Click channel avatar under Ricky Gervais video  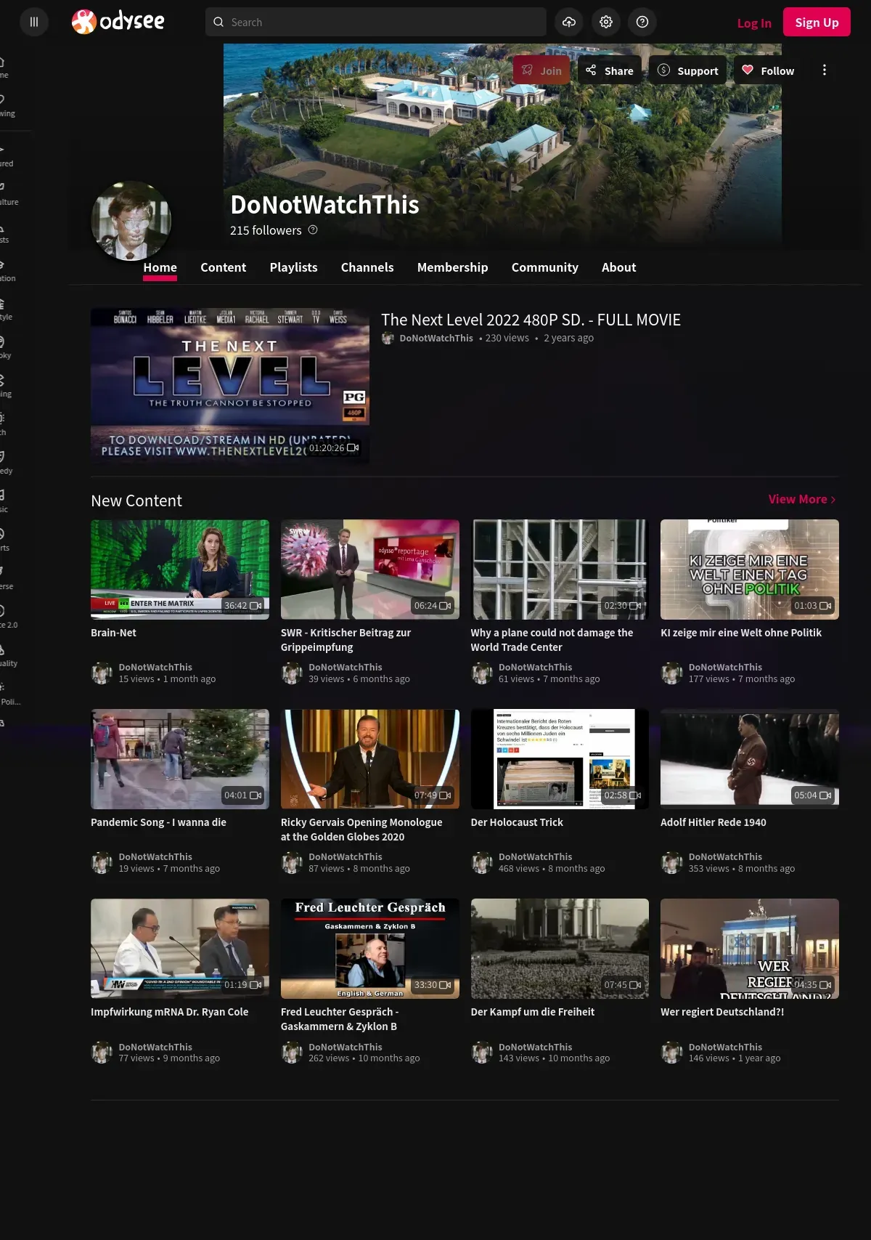[292, 863]
